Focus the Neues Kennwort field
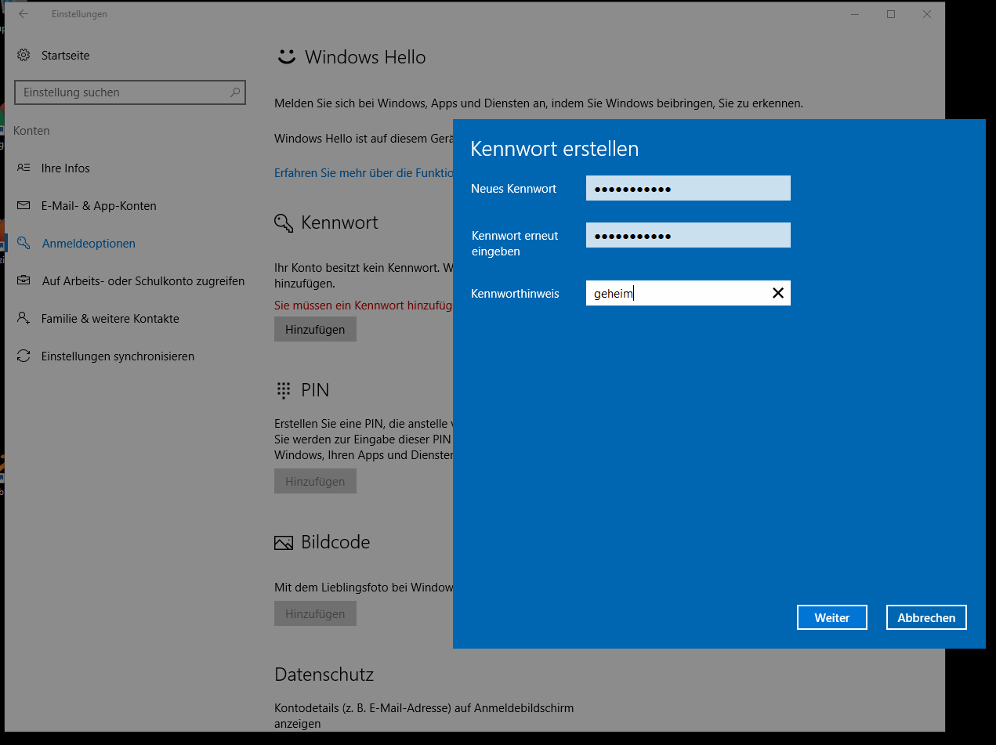Viewport: 996px width, 745px height. click(688, 188)
